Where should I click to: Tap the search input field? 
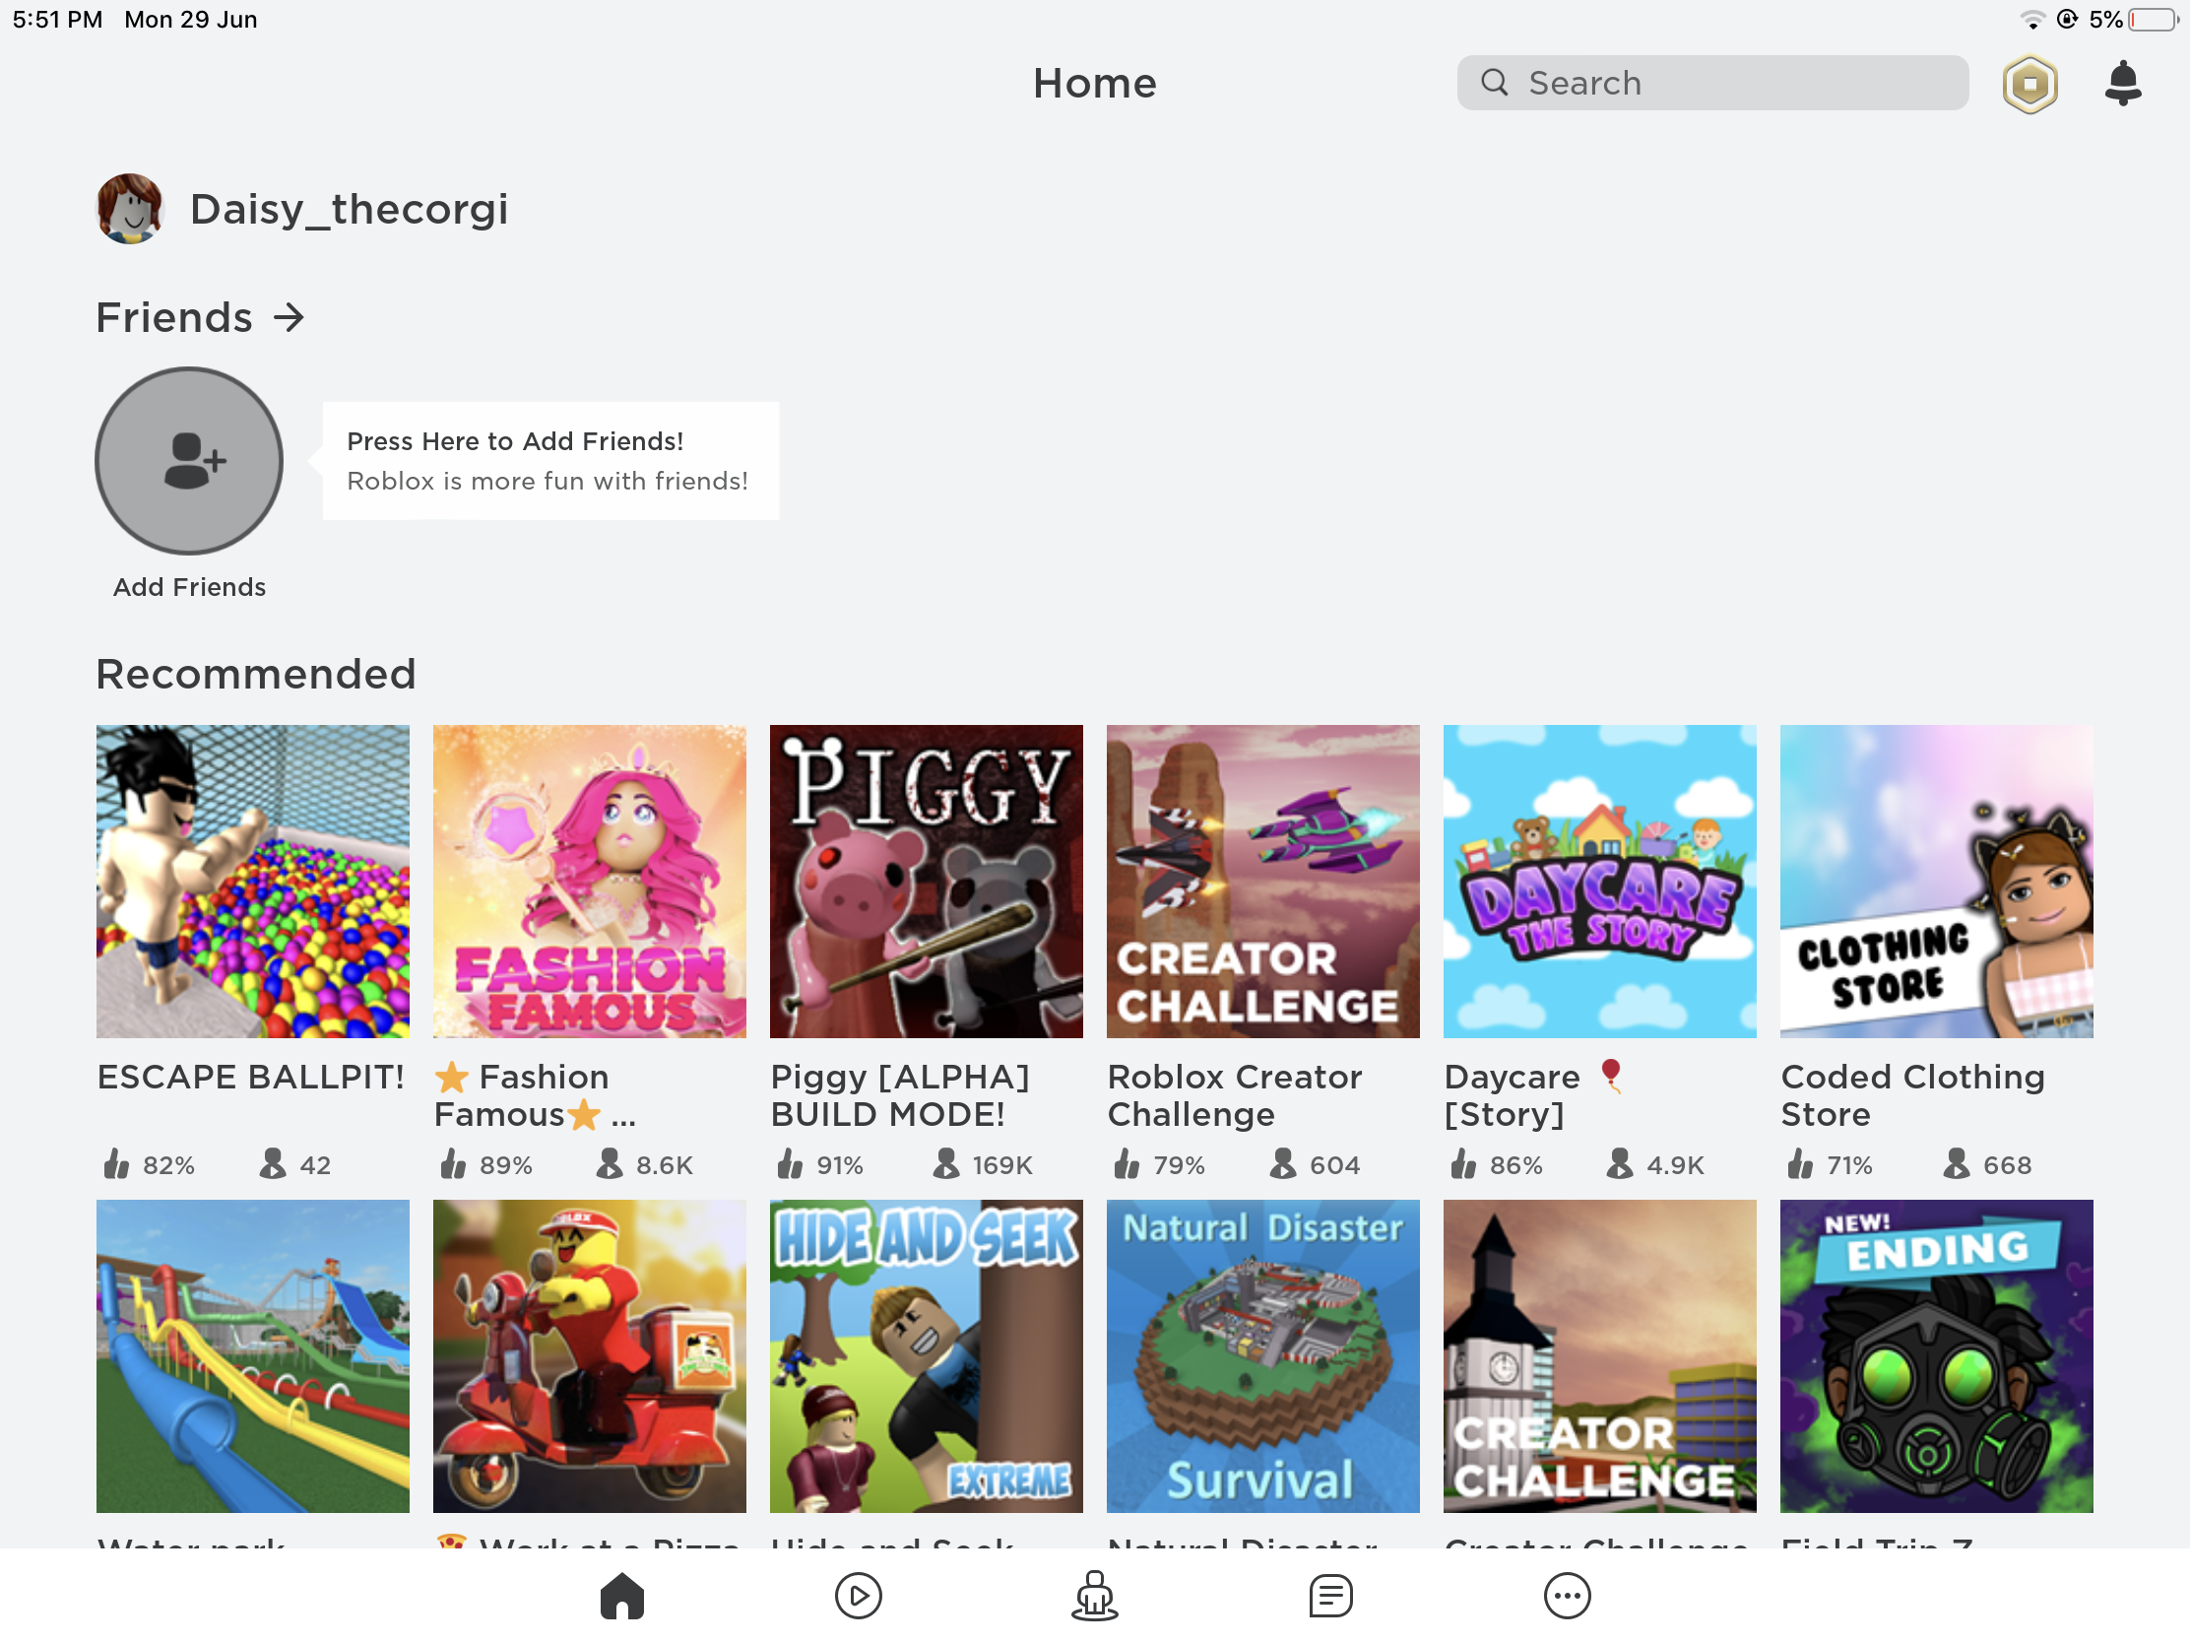[1714, 83]
